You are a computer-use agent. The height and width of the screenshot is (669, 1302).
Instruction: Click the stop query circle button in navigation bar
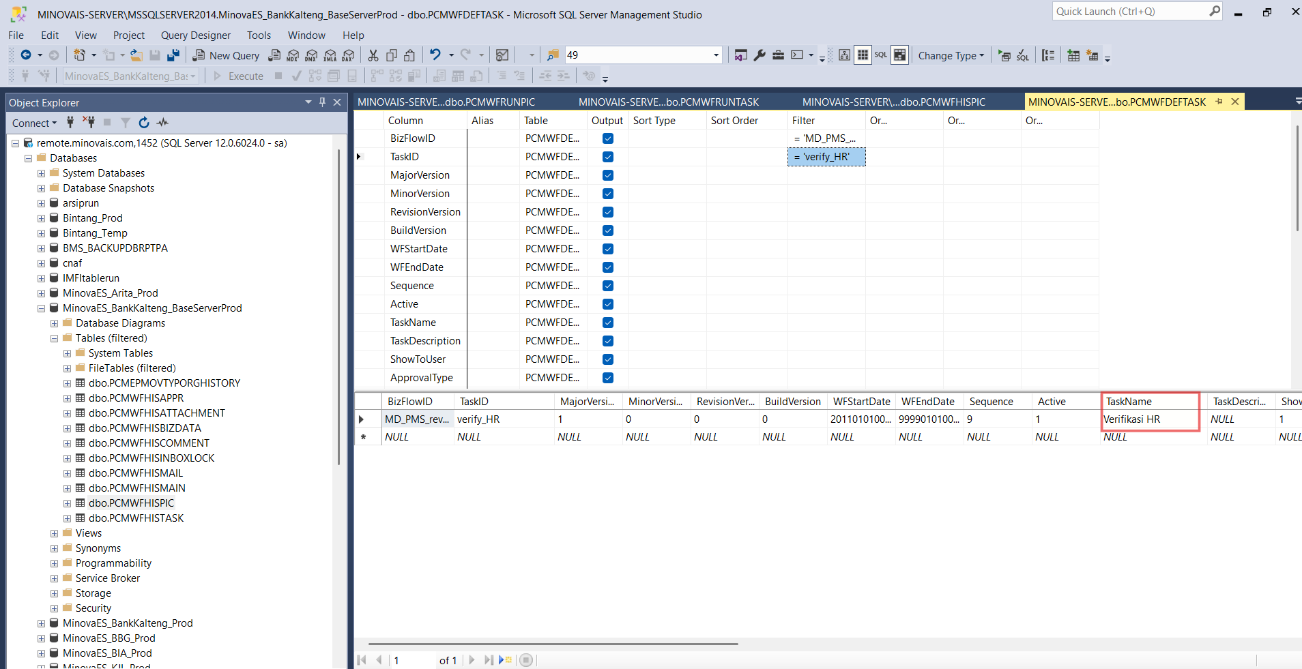525,660
